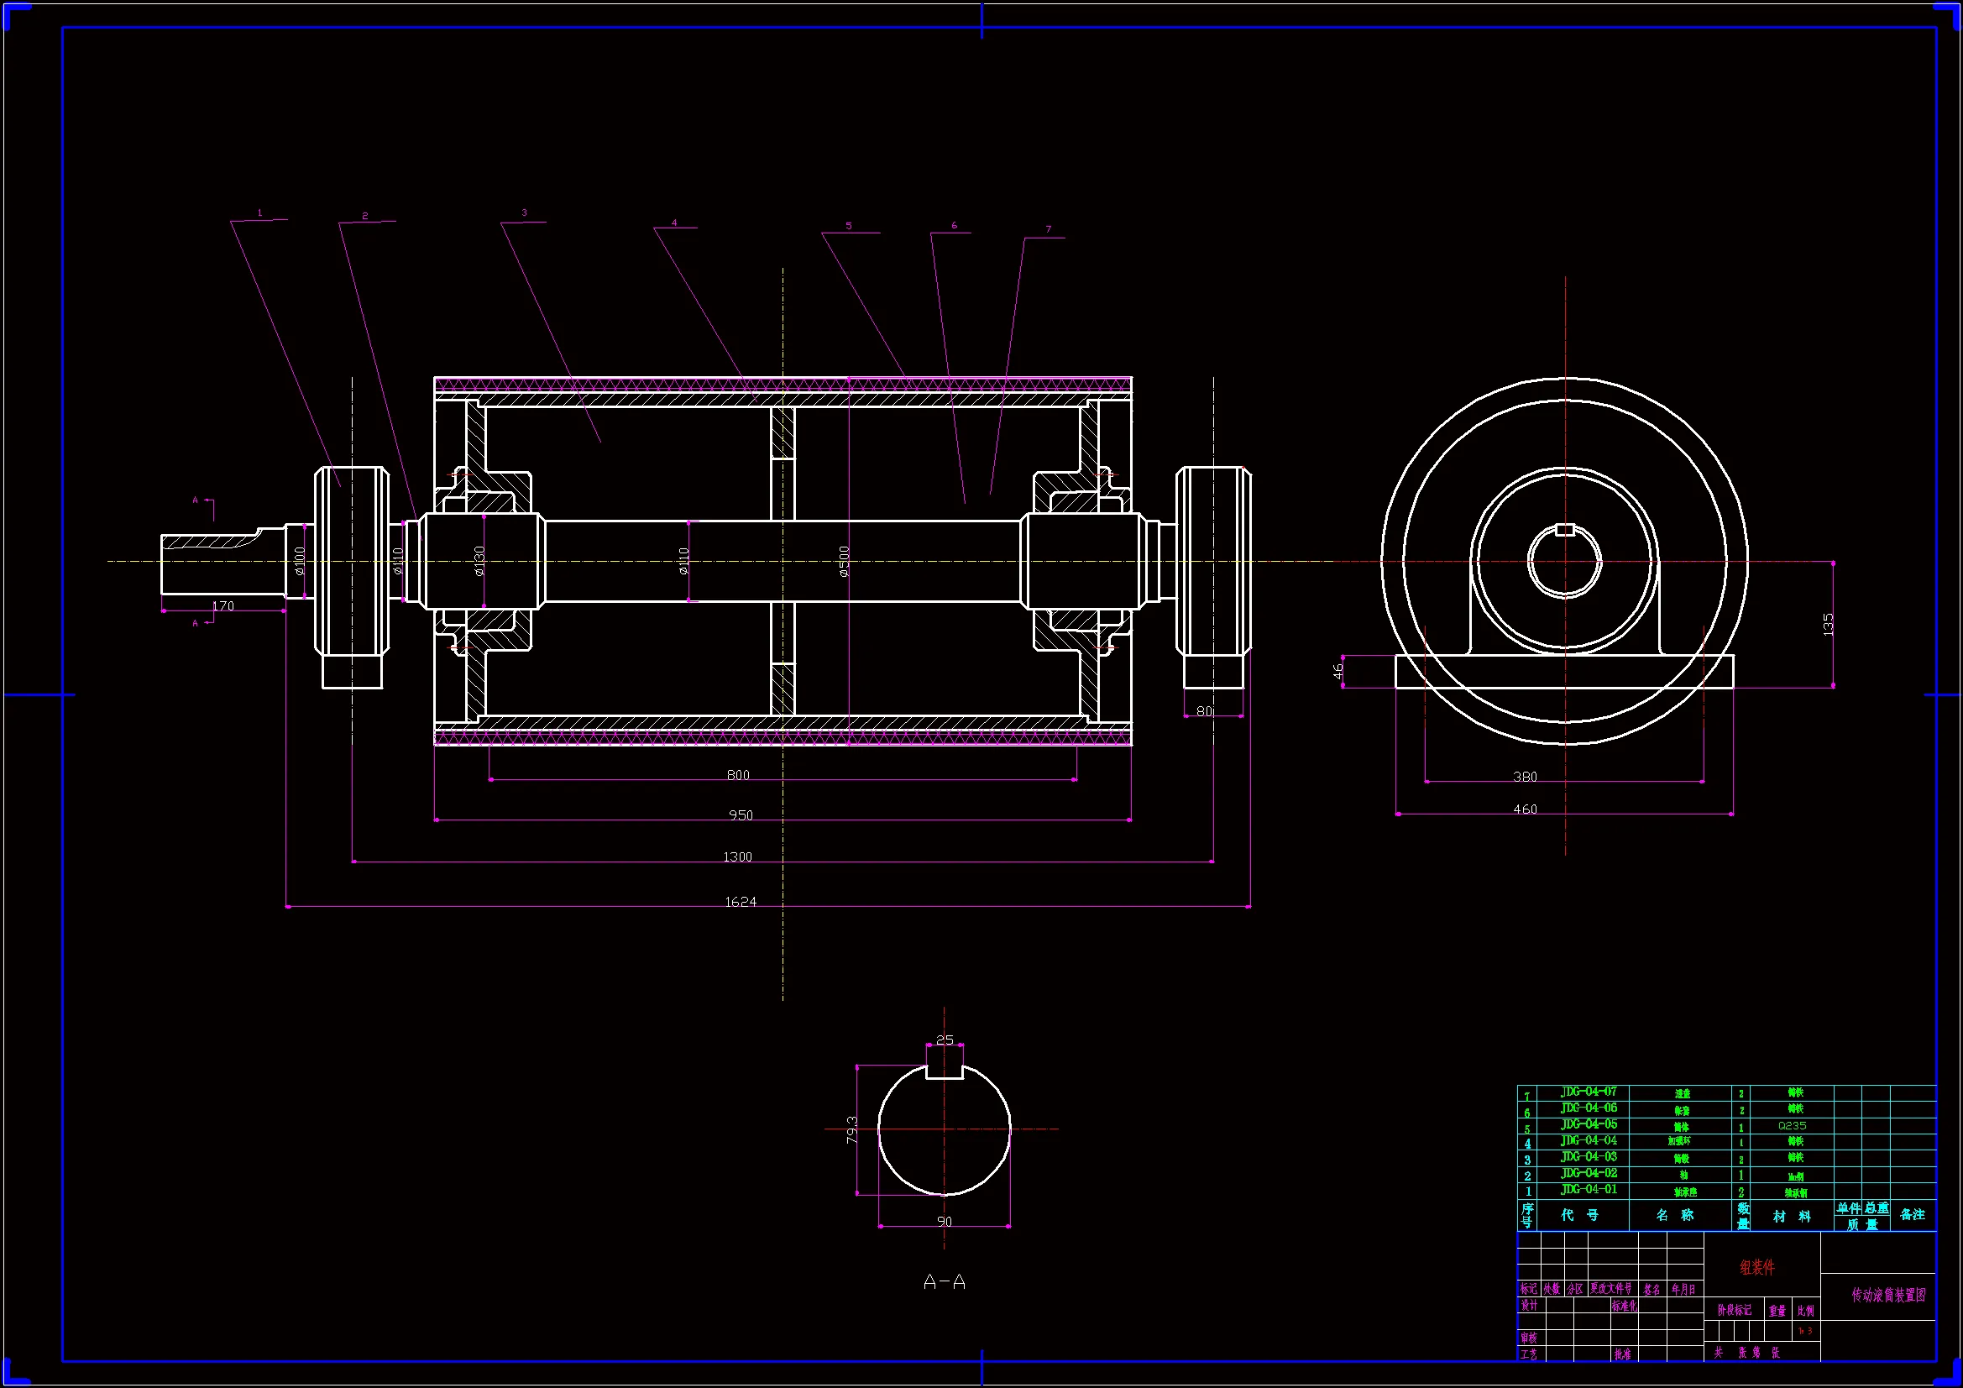Select part balloon number 1

260,213
